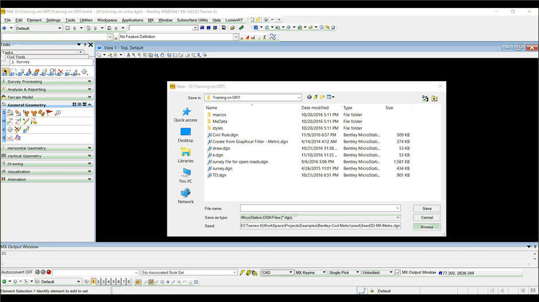539x302 pixels.
Task: Toggle view number 2 button
Action: coord(99,282)
